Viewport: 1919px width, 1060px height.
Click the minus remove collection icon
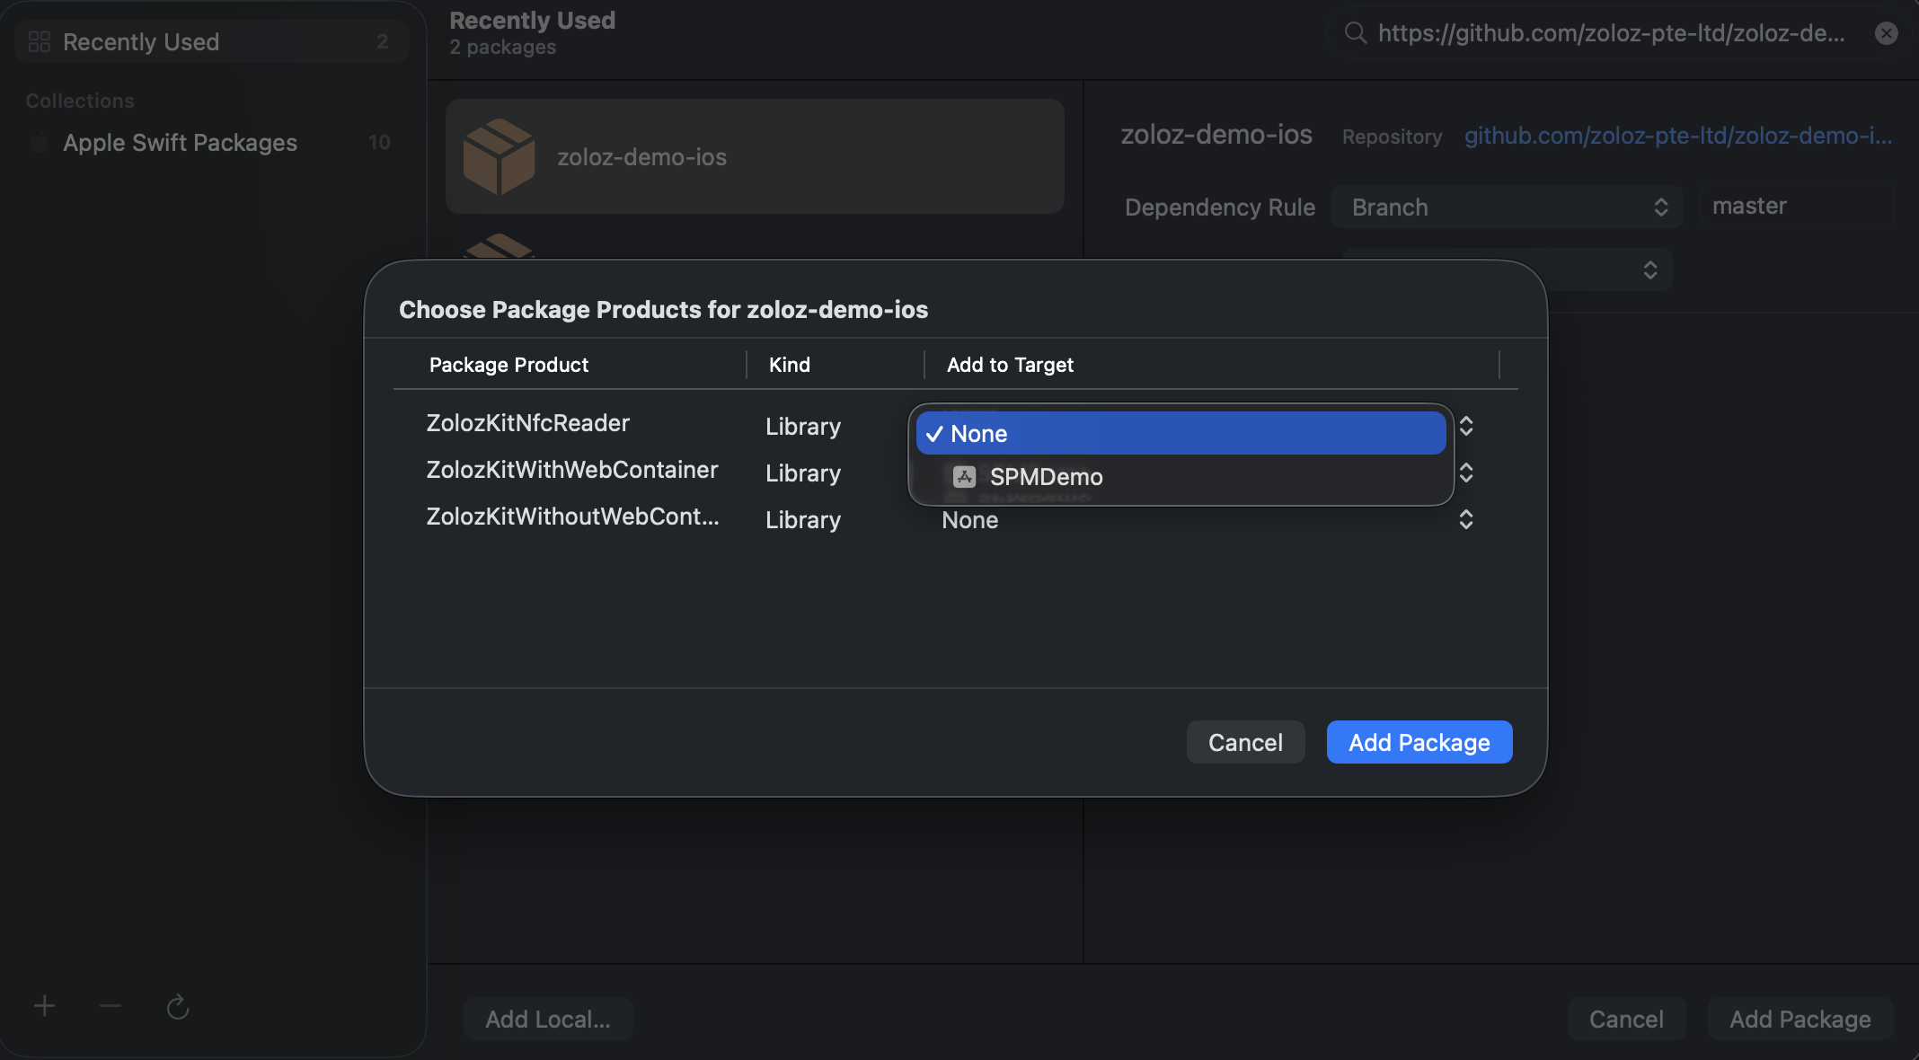click(x=111, y=1006)
